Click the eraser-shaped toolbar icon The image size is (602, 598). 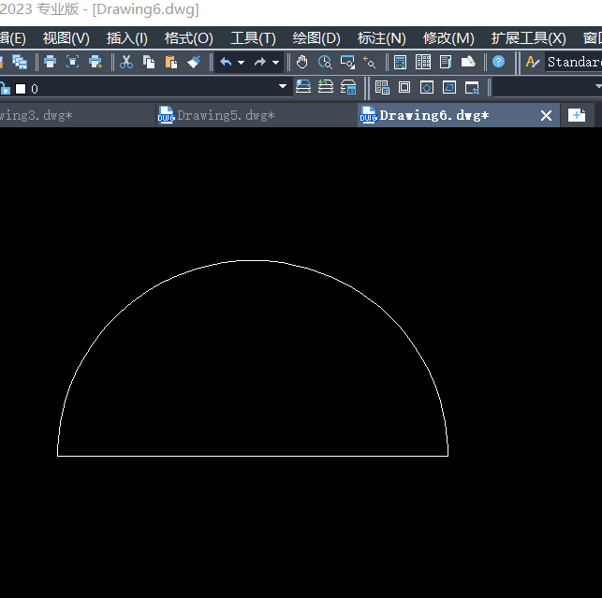click(x=468, y=62)
